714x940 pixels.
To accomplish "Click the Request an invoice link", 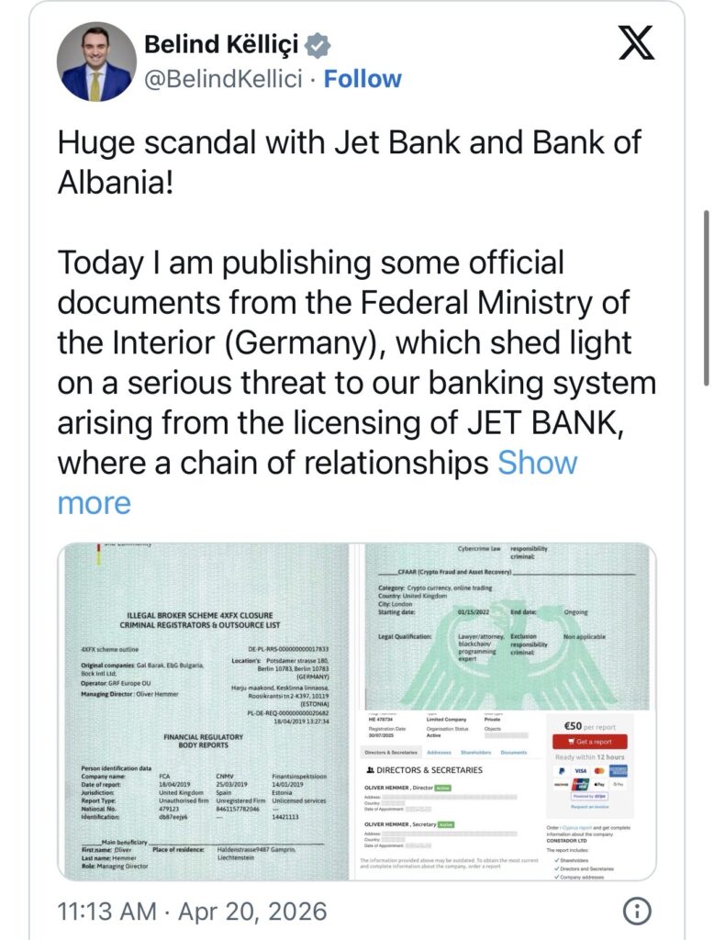I will pyautogui.click(x=589, y=806).
